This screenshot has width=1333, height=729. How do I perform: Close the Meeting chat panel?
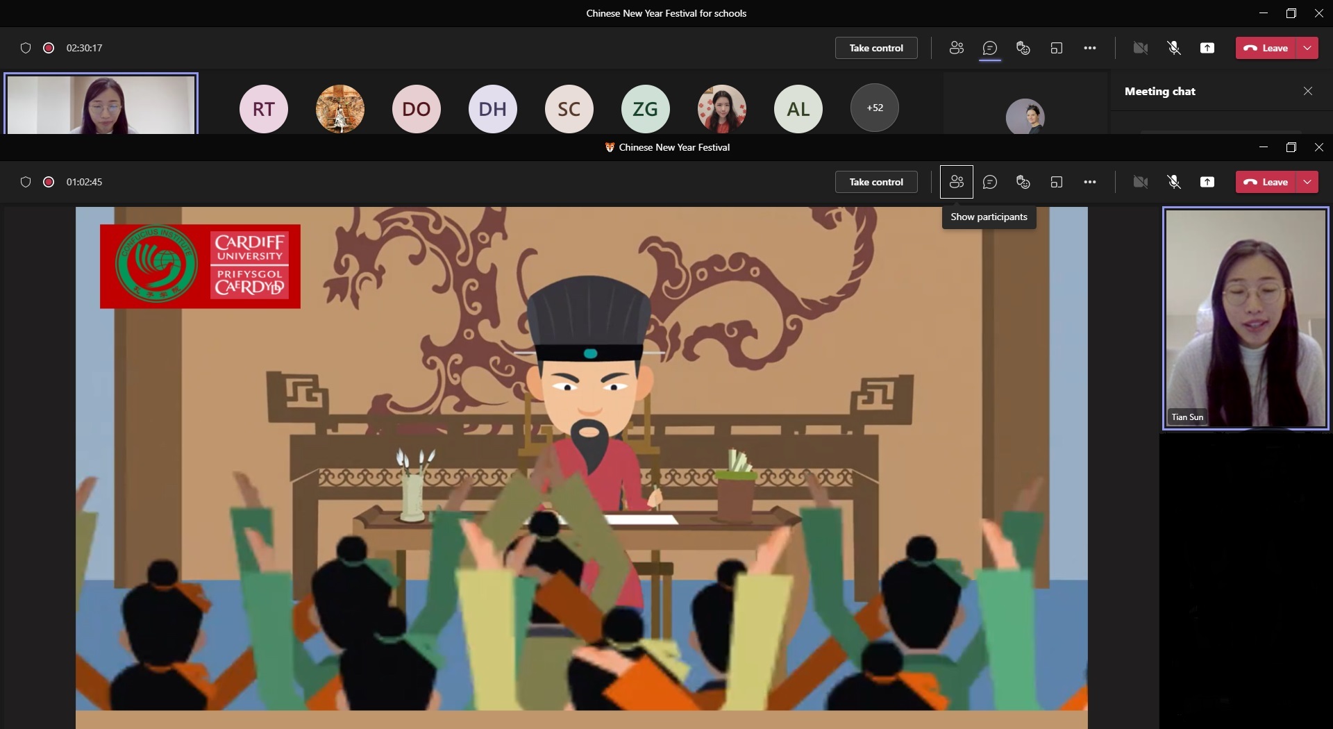[1308, 91]
